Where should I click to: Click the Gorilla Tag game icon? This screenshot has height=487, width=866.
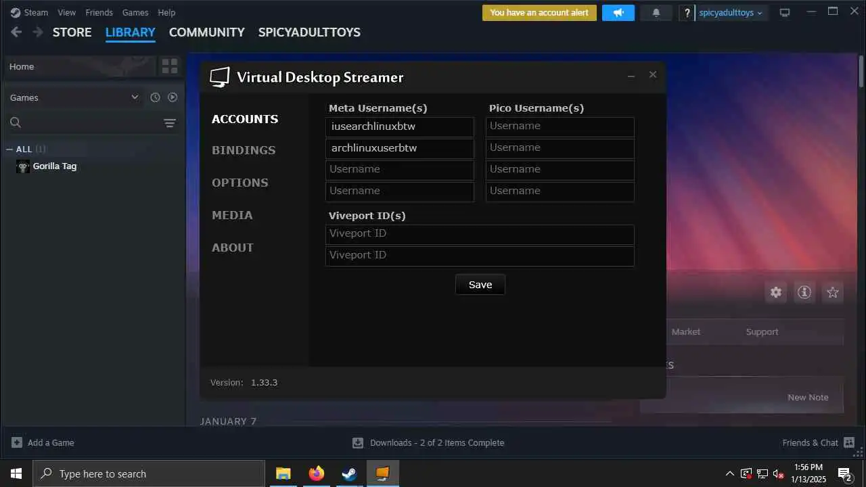(23, 166)
